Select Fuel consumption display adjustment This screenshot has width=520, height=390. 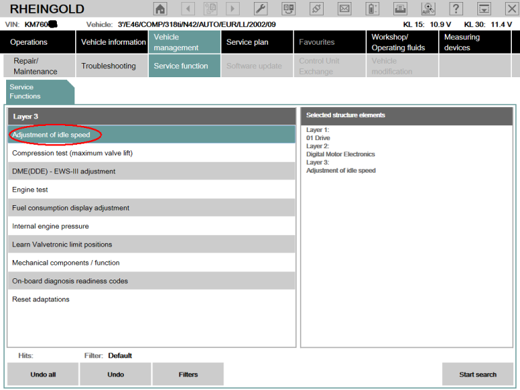coord(152,208)
